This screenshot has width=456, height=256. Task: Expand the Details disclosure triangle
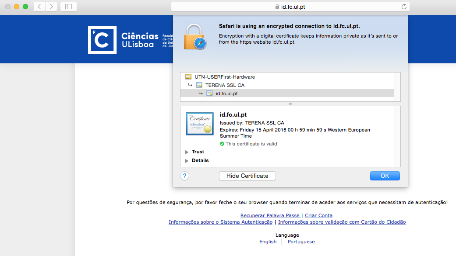coord(187,161)
